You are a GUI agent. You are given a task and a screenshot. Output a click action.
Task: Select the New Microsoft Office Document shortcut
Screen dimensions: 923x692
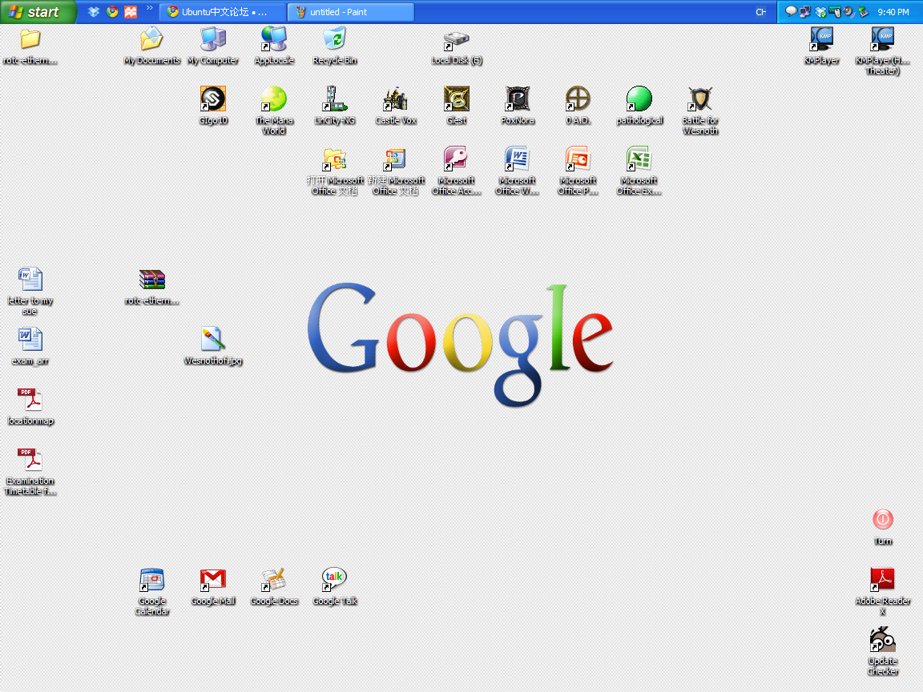coord(396,159)
